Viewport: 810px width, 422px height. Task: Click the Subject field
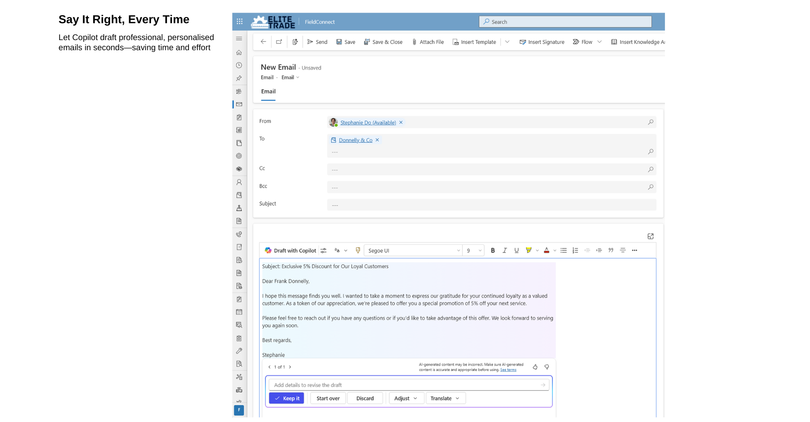pyautogui.click(x=491, y=205)
